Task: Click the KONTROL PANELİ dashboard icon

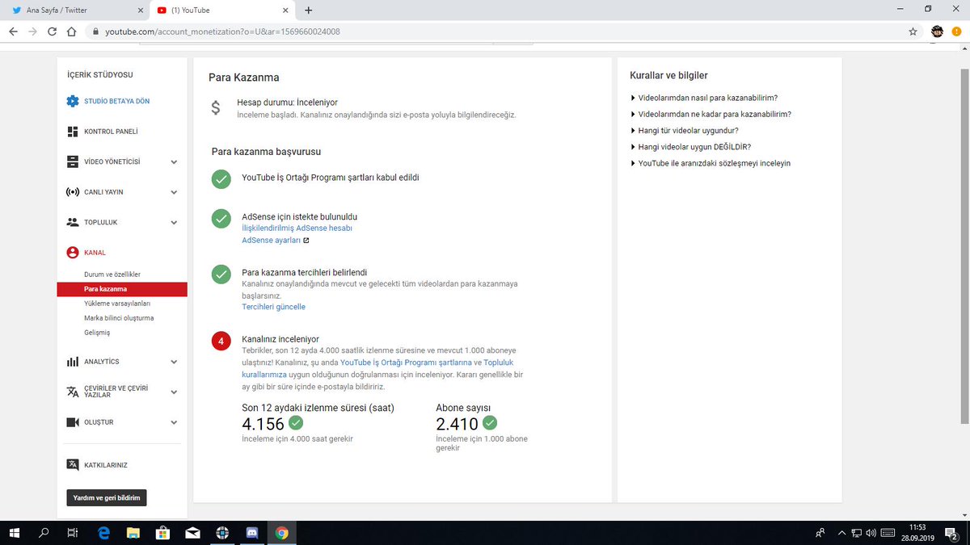Action: (73, 132)
